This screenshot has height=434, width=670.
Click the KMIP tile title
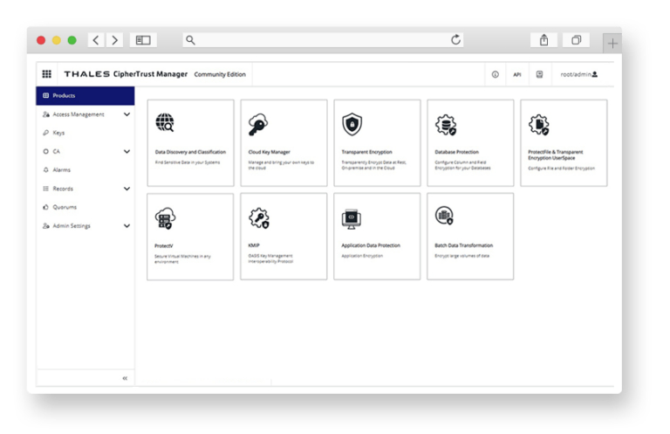click(254, 245)
